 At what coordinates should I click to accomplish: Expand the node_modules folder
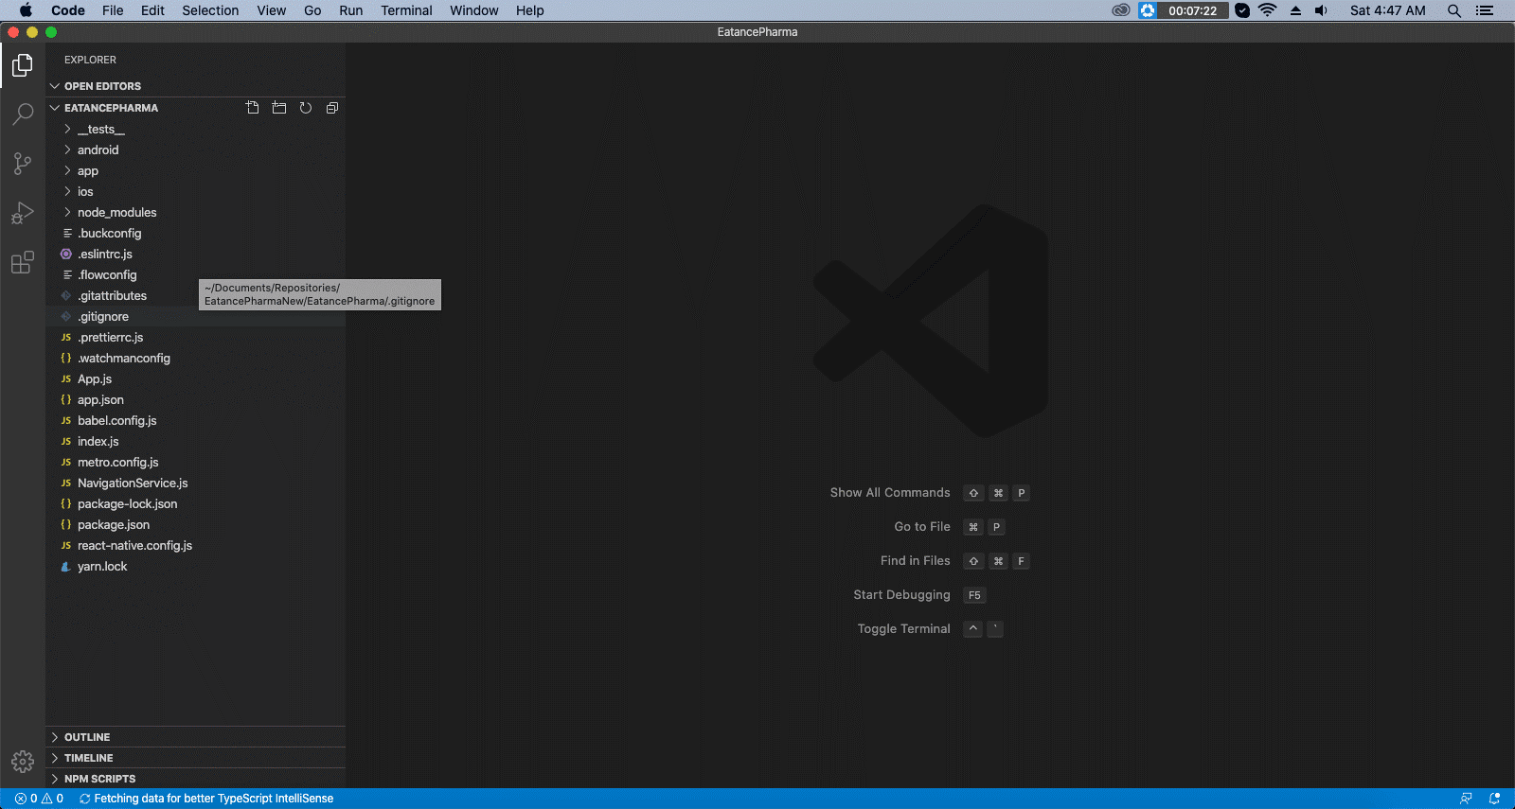coord(116,213)
